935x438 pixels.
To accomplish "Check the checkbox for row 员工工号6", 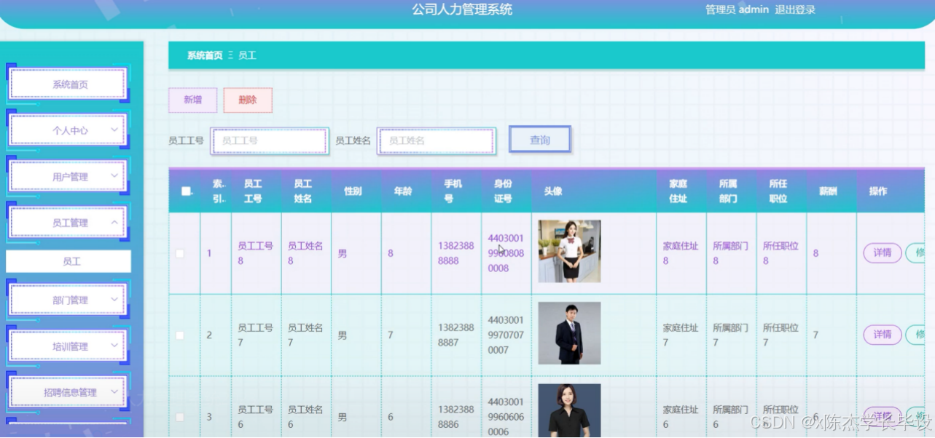I will [x=180, y=417].
